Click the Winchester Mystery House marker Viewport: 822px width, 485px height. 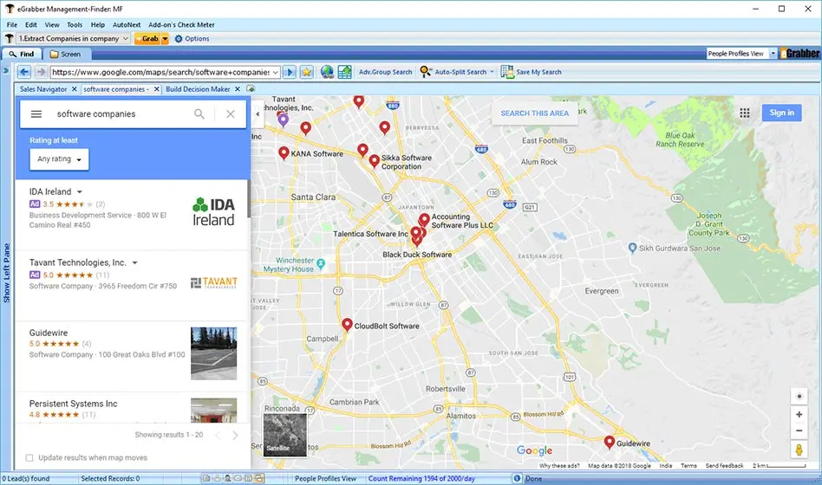(x=321, y=264)
